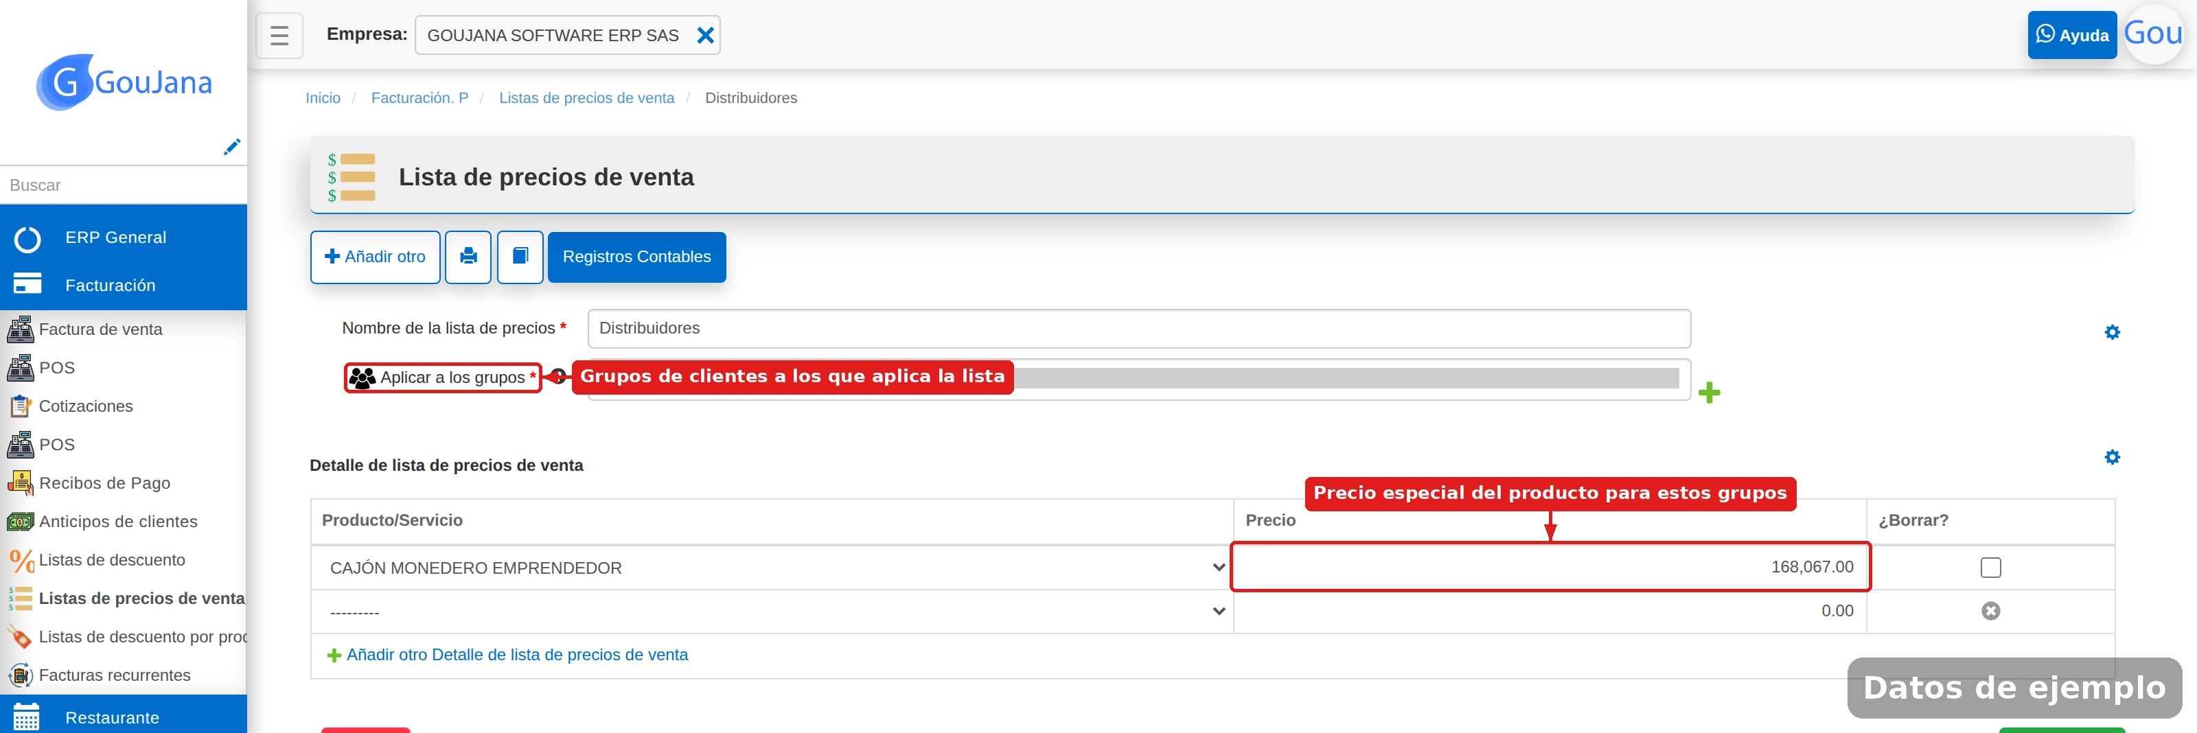Click the price list icon in the page header
The image size is (2197, 733).
(352, 176)
